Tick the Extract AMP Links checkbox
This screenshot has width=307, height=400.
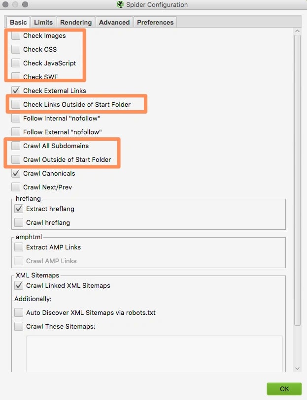19,247
